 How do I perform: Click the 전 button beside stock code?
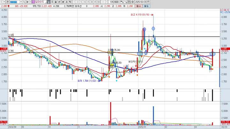[7, 2]
